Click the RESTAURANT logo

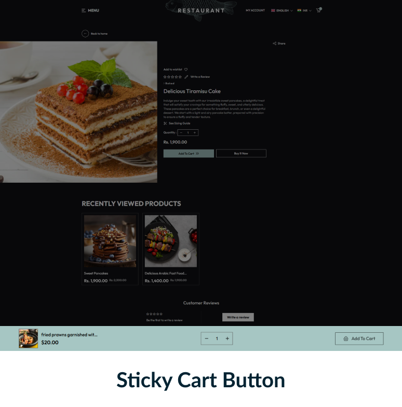(202, 10)
